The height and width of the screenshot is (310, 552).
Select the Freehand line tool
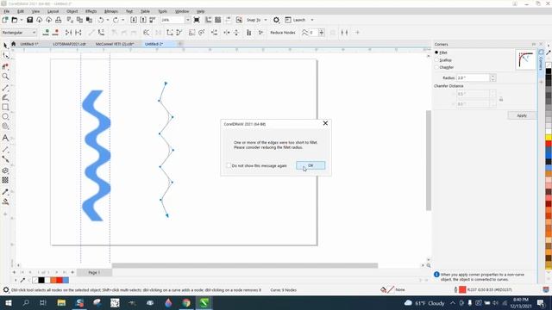point(6,88)
